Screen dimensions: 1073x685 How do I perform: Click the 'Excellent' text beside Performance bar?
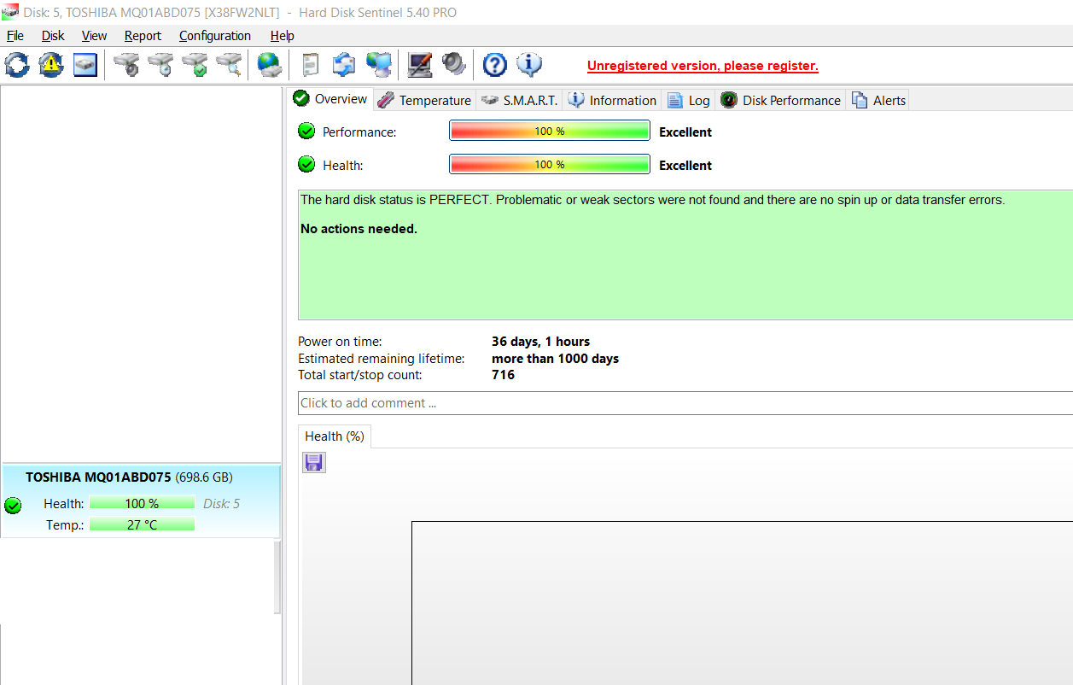tap(685, 132)
